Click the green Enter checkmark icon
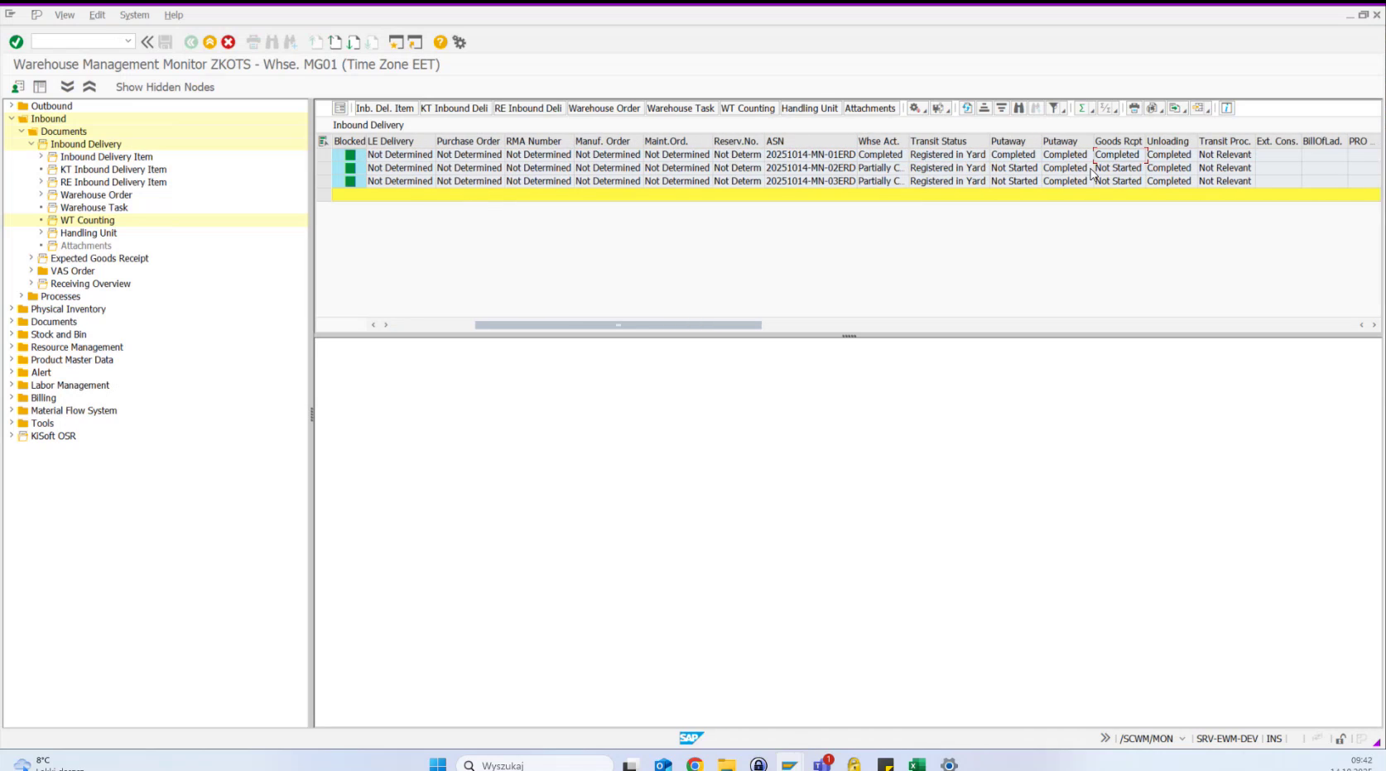The image size is (1386, 771). tap(16, 41)
